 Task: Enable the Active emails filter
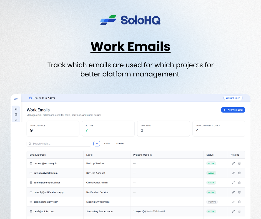(107, 143)
